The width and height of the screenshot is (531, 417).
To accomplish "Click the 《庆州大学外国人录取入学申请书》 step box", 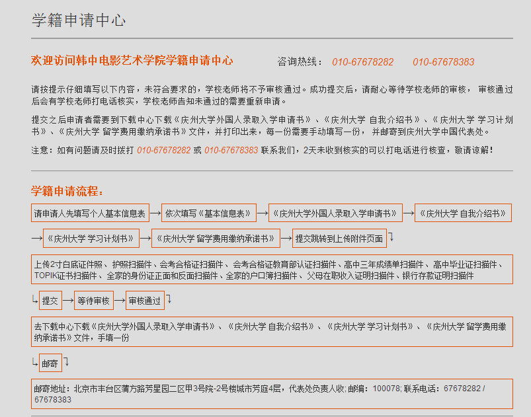I will (335, 213).
